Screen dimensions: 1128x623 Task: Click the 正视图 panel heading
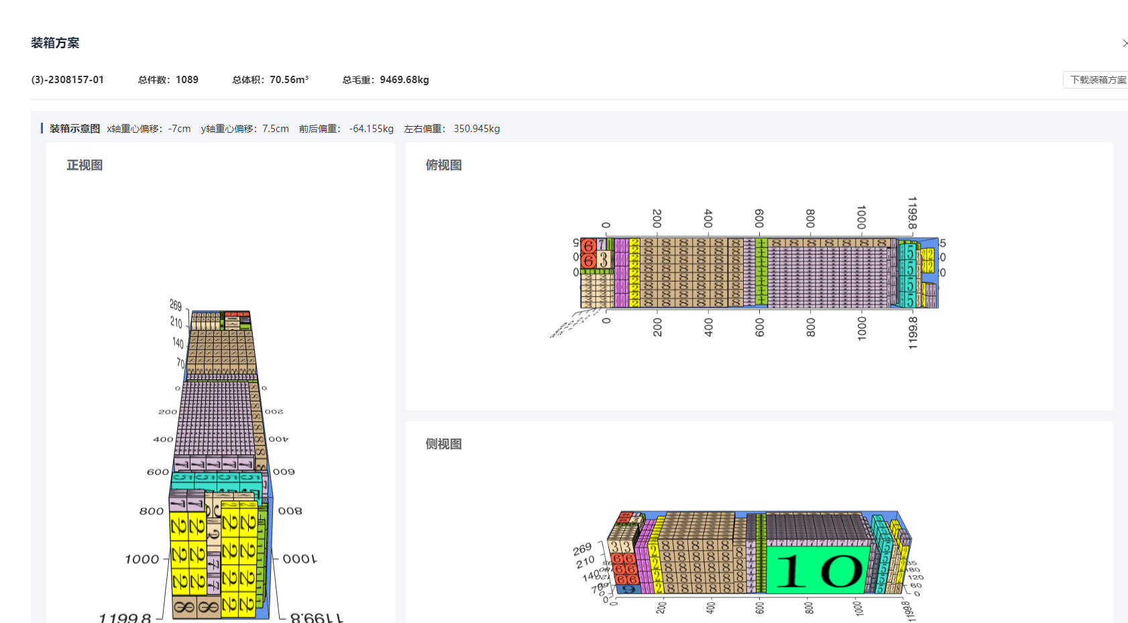tap(84, 165)
